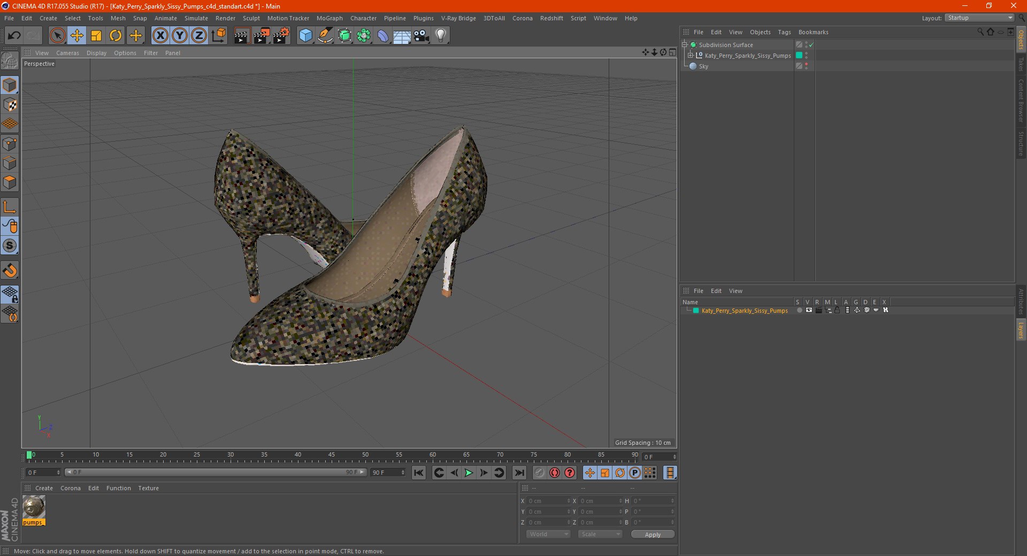Select the Sky object
The height and width of the screenshot is (556, 1027).
pos(703,66)
